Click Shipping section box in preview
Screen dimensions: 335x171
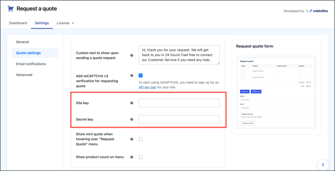pos(276,115)
